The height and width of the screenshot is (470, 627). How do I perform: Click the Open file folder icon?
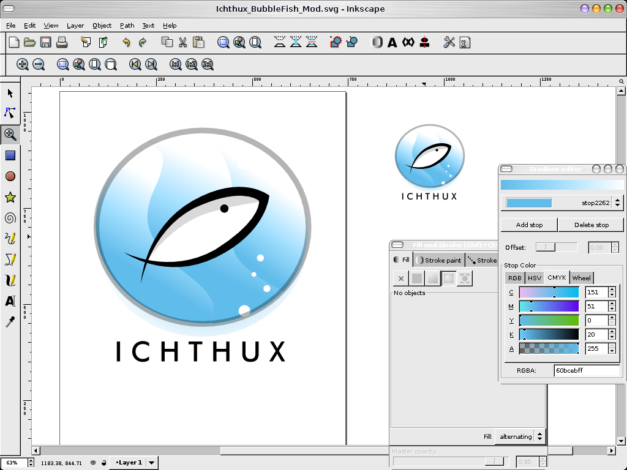click(29, 42)
